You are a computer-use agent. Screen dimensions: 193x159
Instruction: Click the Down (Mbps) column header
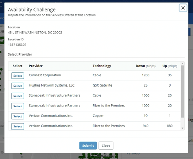pyautogui.click(x=145, y=66)
